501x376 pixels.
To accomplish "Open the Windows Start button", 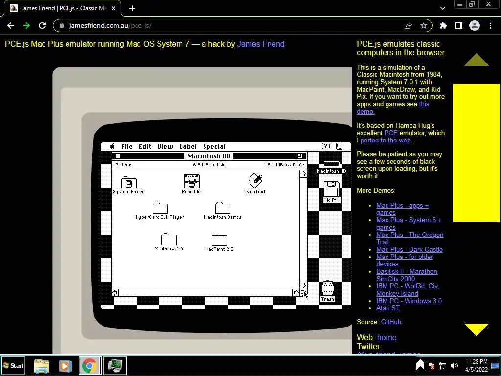I will pos(13,365).
